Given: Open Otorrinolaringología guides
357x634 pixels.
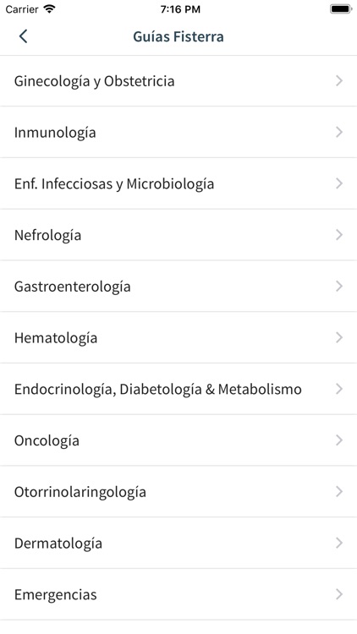Looking at the screenshot, I should (178, 492).
